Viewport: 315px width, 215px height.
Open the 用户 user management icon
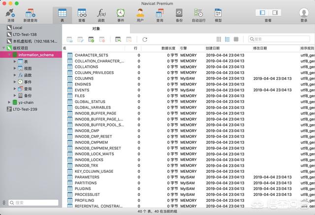[x=140, y=15]
